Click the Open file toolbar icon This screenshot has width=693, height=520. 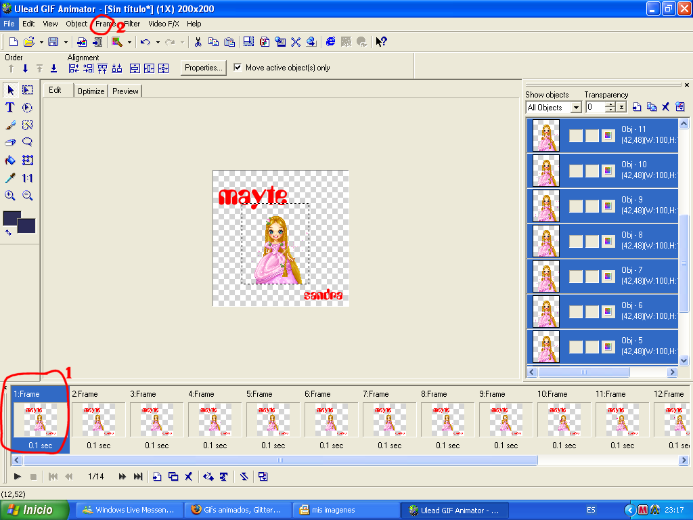point(29,42)
